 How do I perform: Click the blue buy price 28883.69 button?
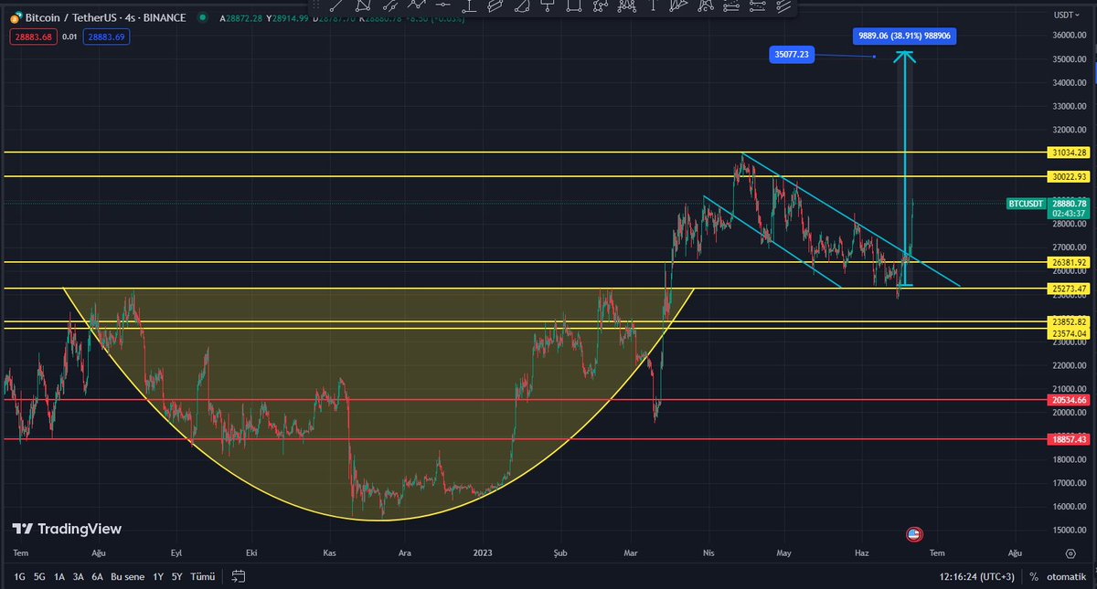(106, 37)
